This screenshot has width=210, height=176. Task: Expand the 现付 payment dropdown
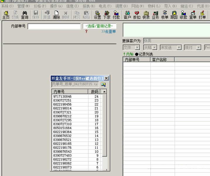[x=199, y=47]
